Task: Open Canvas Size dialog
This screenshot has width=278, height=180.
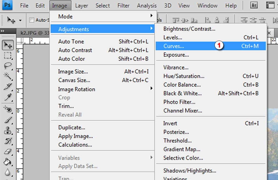Action: point(103,80)
